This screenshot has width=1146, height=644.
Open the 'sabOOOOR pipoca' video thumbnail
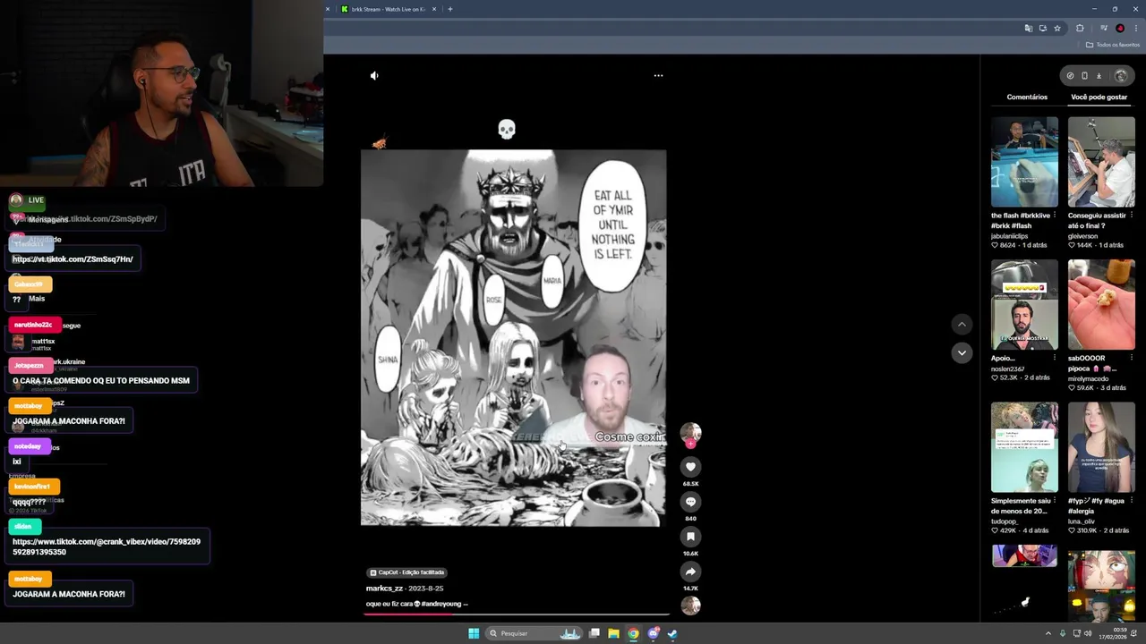click(x=1101, y=305)
